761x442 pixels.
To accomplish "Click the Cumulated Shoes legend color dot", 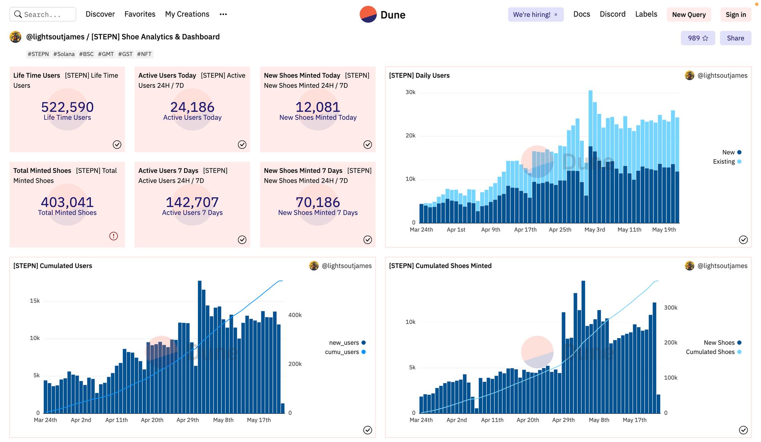I will point(739,352).
